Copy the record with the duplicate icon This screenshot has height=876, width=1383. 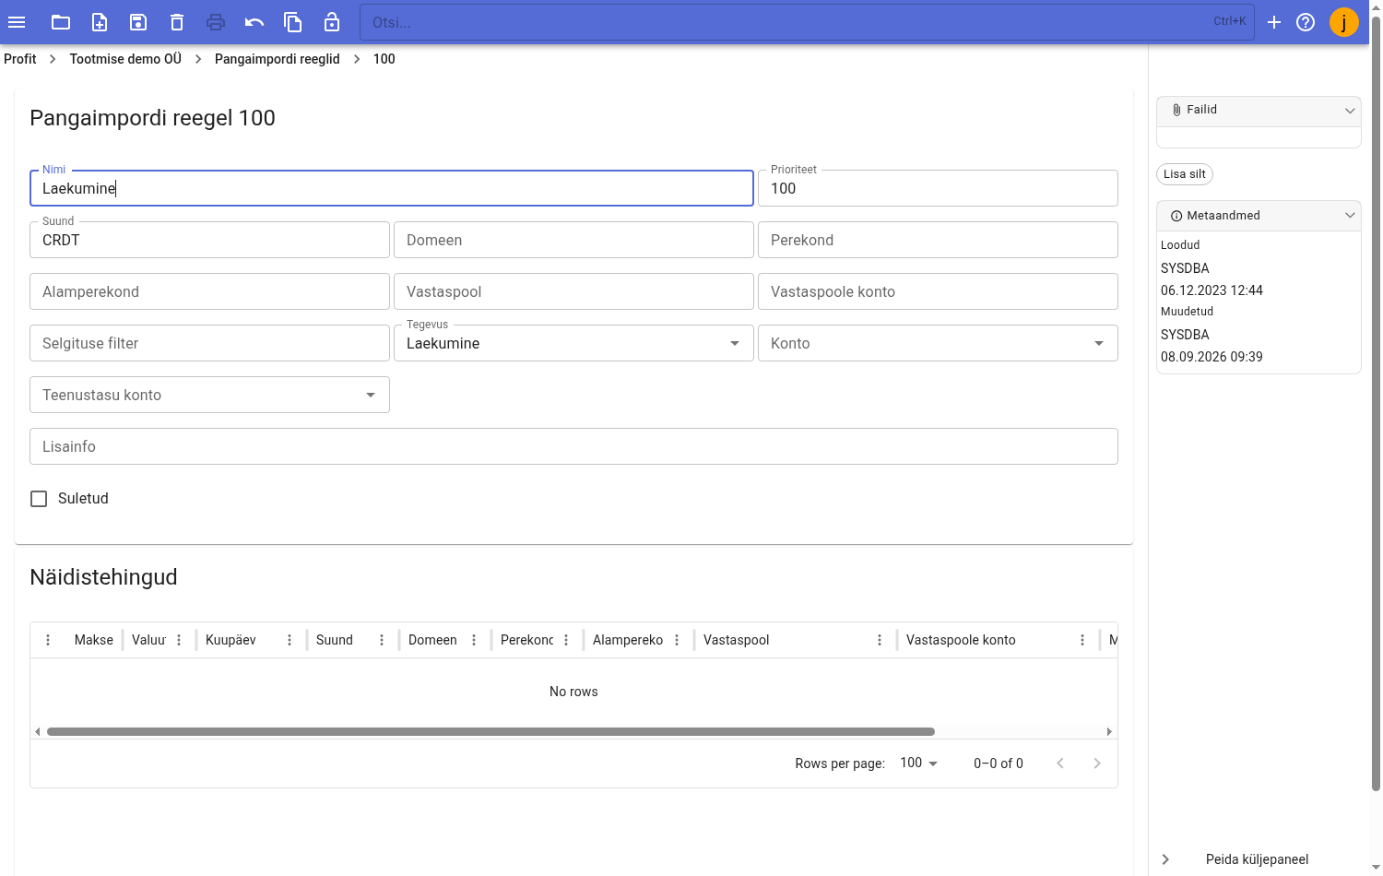pyautogui.click(x=293, y=22)
